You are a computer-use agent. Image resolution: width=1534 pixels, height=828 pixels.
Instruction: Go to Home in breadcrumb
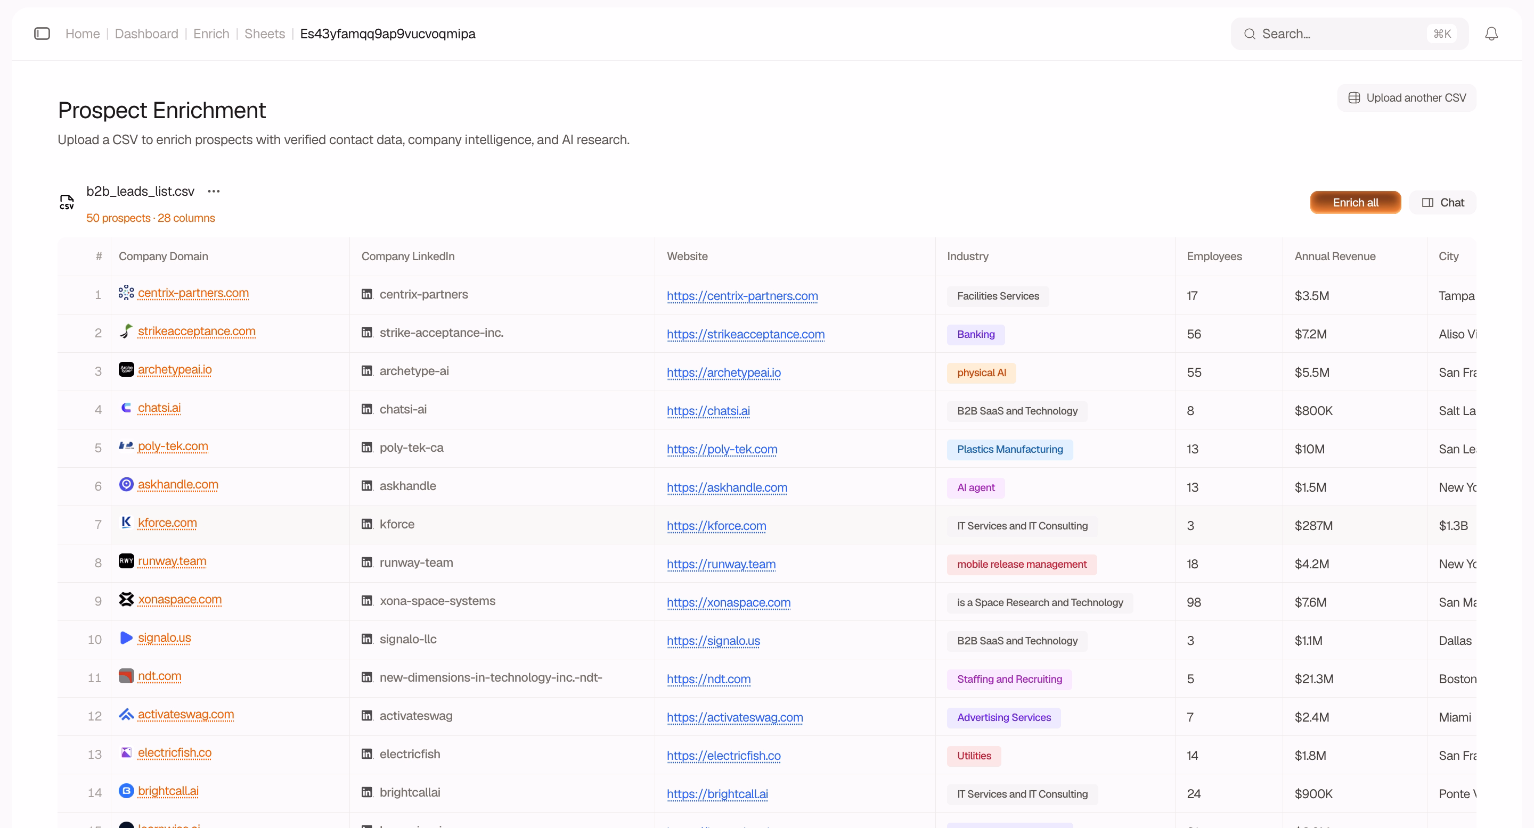click(83, 34)
